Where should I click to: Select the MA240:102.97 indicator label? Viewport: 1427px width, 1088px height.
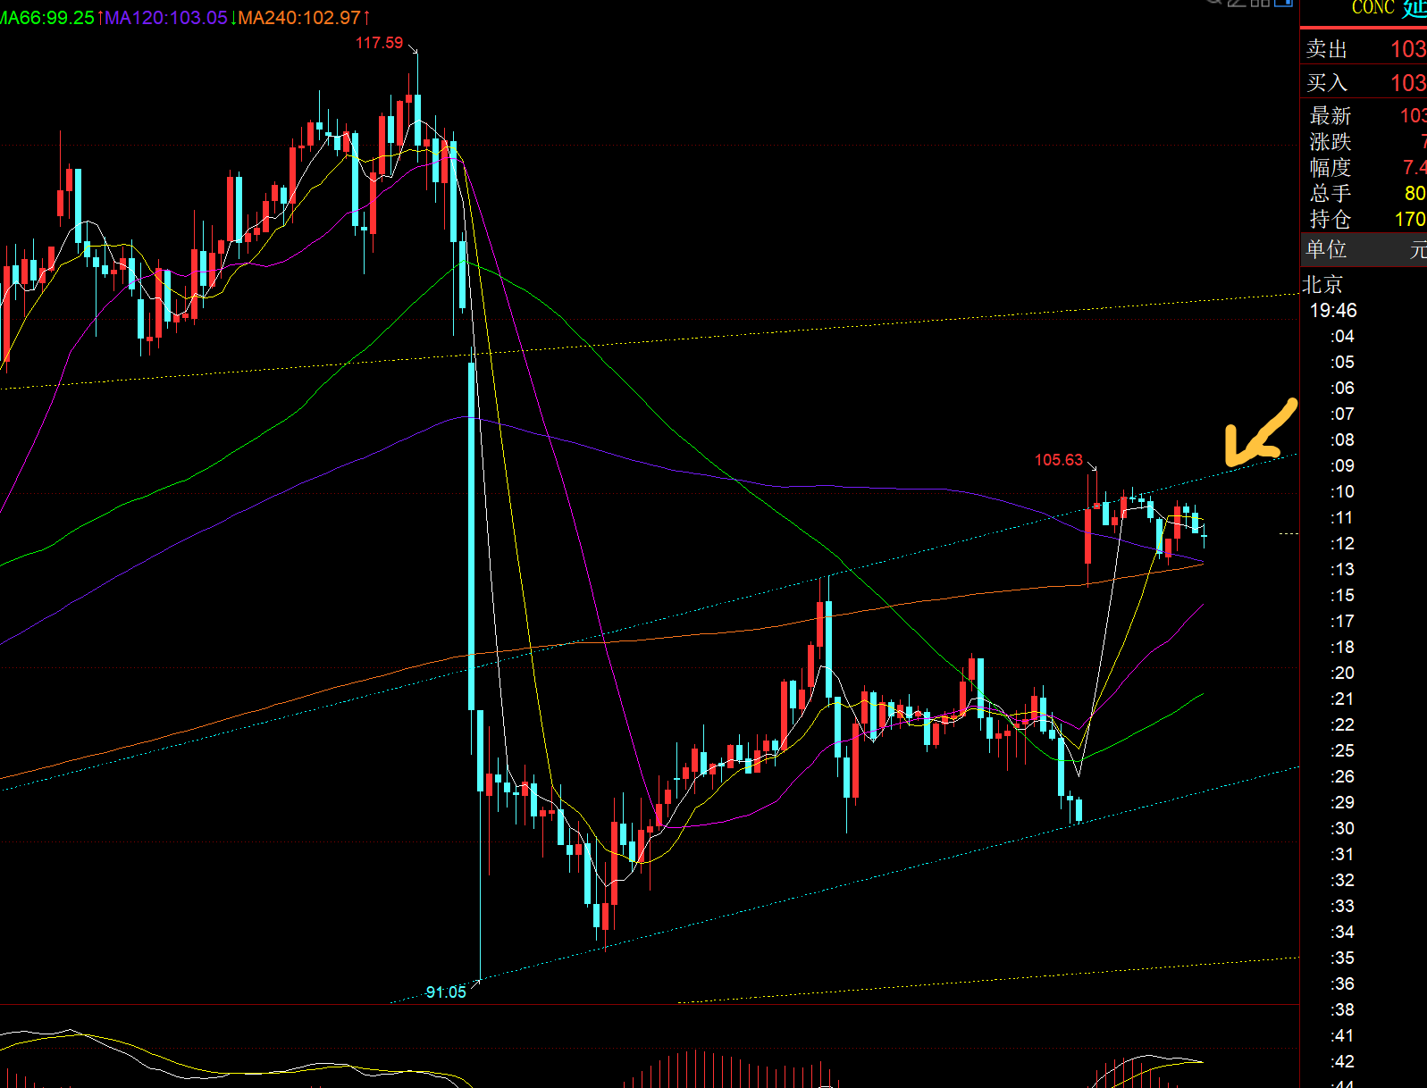tap(299, 18)
